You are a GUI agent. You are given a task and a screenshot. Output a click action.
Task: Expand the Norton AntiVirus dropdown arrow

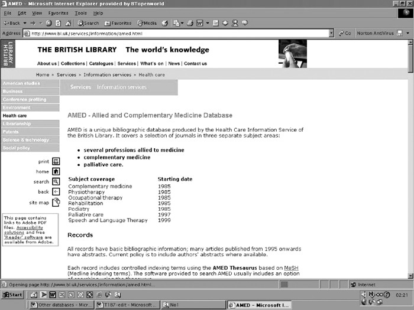408,33
